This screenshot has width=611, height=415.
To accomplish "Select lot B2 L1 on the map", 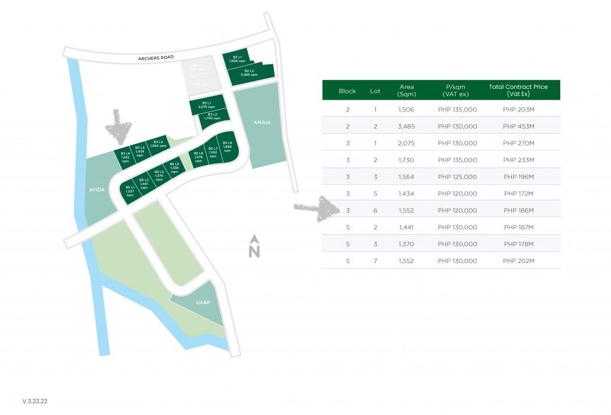I will pyautogui.click(x=237, y=59).
